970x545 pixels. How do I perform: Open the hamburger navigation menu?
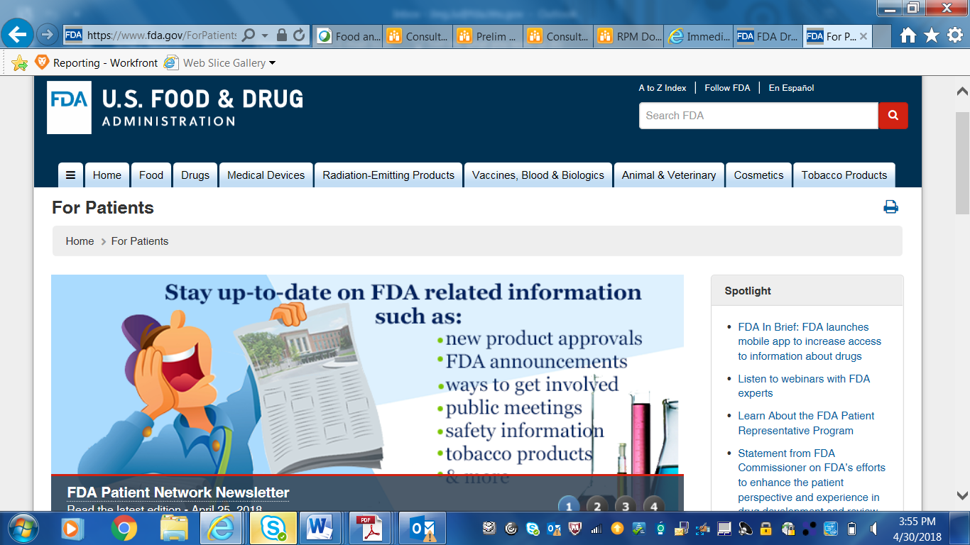[71, 175]
